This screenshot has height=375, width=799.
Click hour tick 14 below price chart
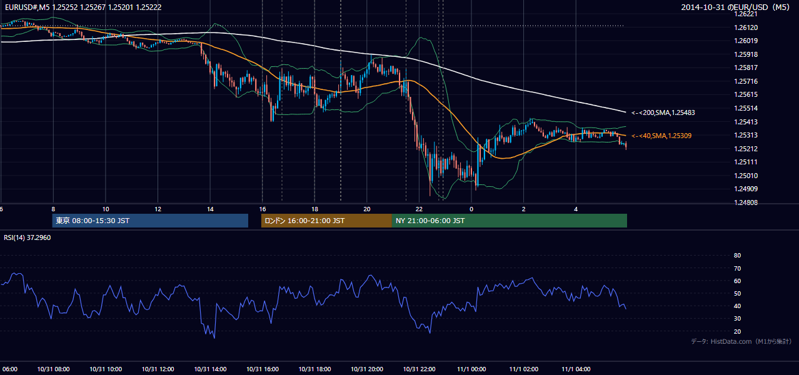[210, 209]
